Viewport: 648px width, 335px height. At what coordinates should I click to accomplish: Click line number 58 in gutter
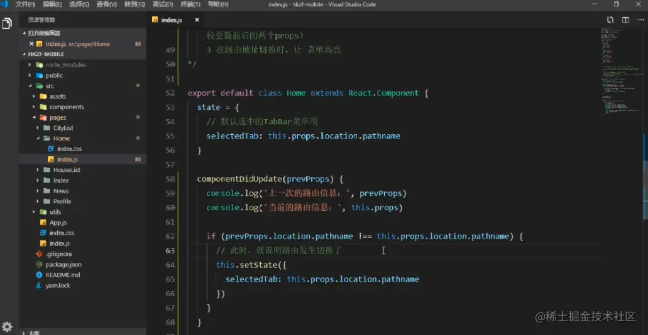[170, 179]
